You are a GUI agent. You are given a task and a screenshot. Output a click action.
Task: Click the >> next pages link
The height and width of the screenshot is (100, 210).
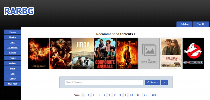click(145, 95)
